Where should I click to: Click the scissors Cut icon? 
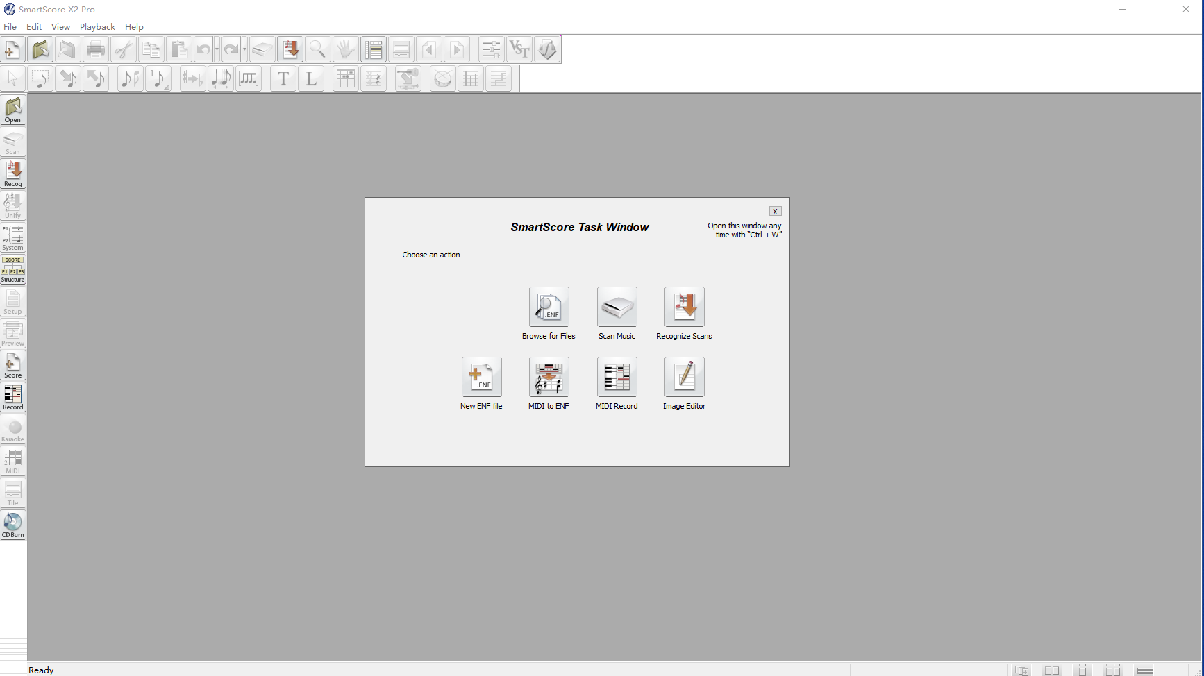tap(124, 49)
